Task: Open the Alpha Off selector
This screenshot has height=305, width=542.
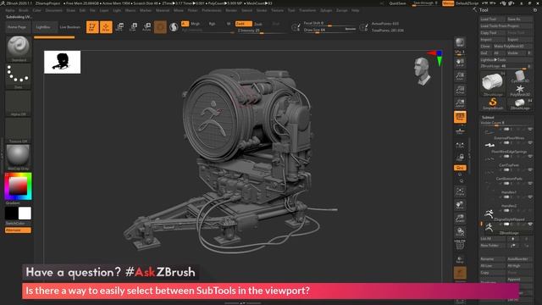Action: pyautogui.click(x=19, y=103)
